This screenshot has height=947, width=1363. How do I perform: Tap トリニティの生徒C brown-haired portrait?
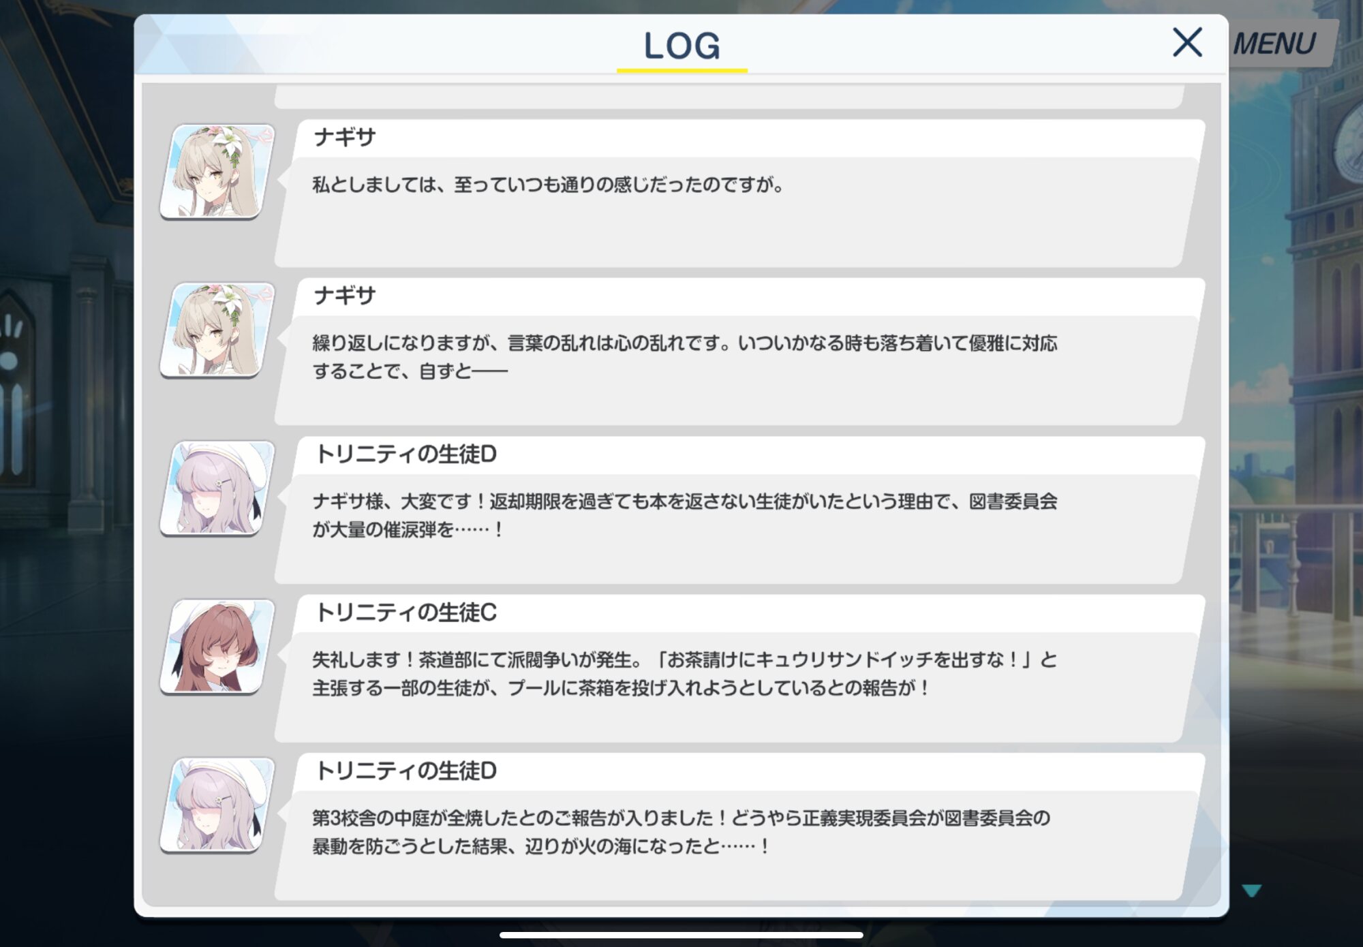coord(217,647)
